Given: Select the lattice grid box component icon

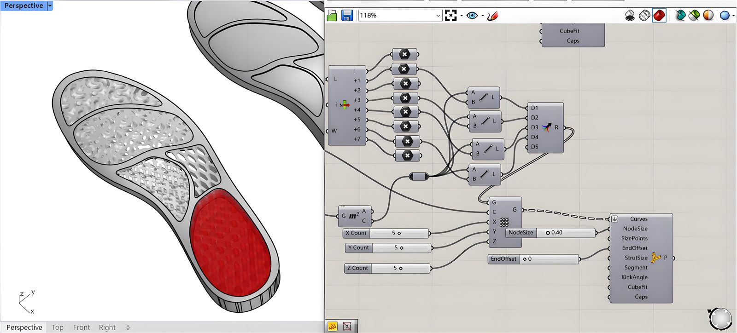Looking at the screenshot, I should pos(504,222).
